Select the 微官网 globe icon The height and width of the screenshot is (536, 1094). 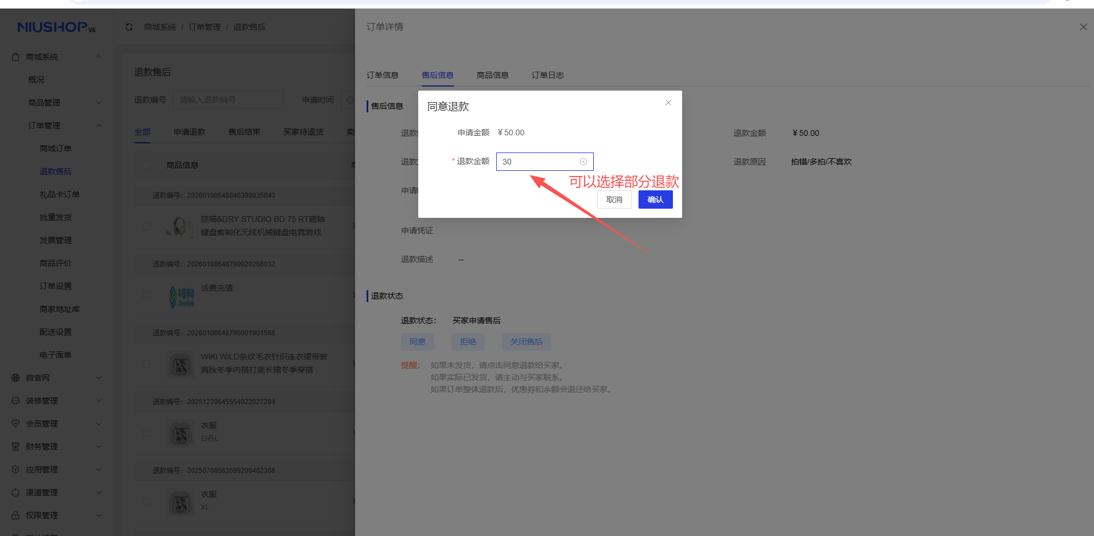point(15,377)
